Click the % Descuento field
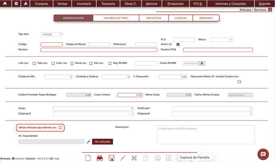The height and width of the screenshot is (162, 275). click(x=173, y=77)
